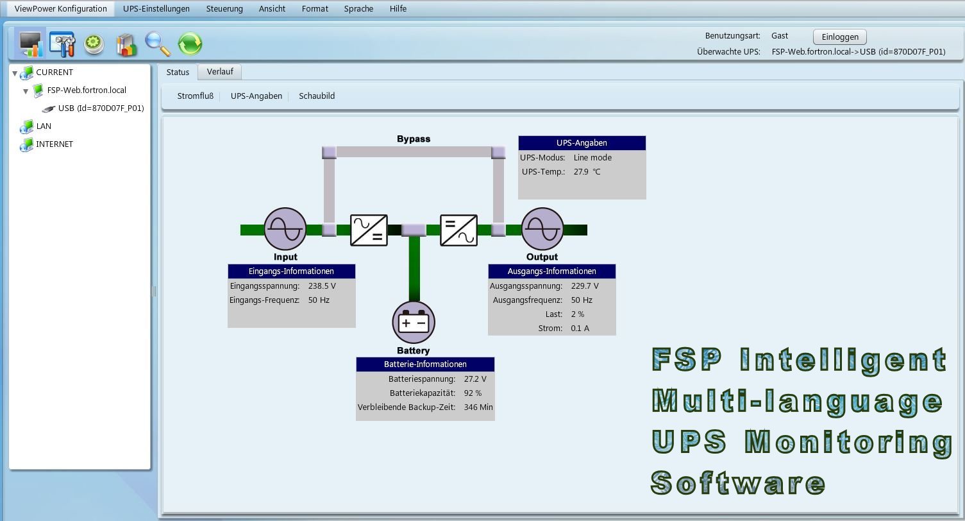Screen dimensions: 965x521
Task: Click the Battery symbol in diagram
Action: (x=414, y=322)
